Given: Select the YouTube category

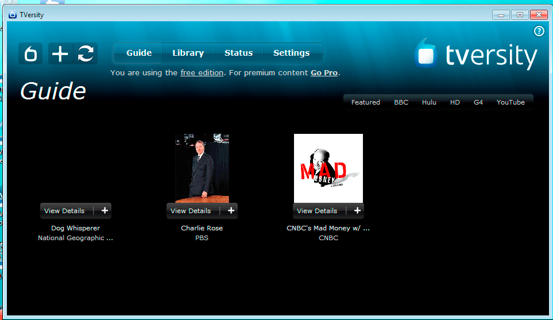Looking at the screenshot, I should pos(511,102).
